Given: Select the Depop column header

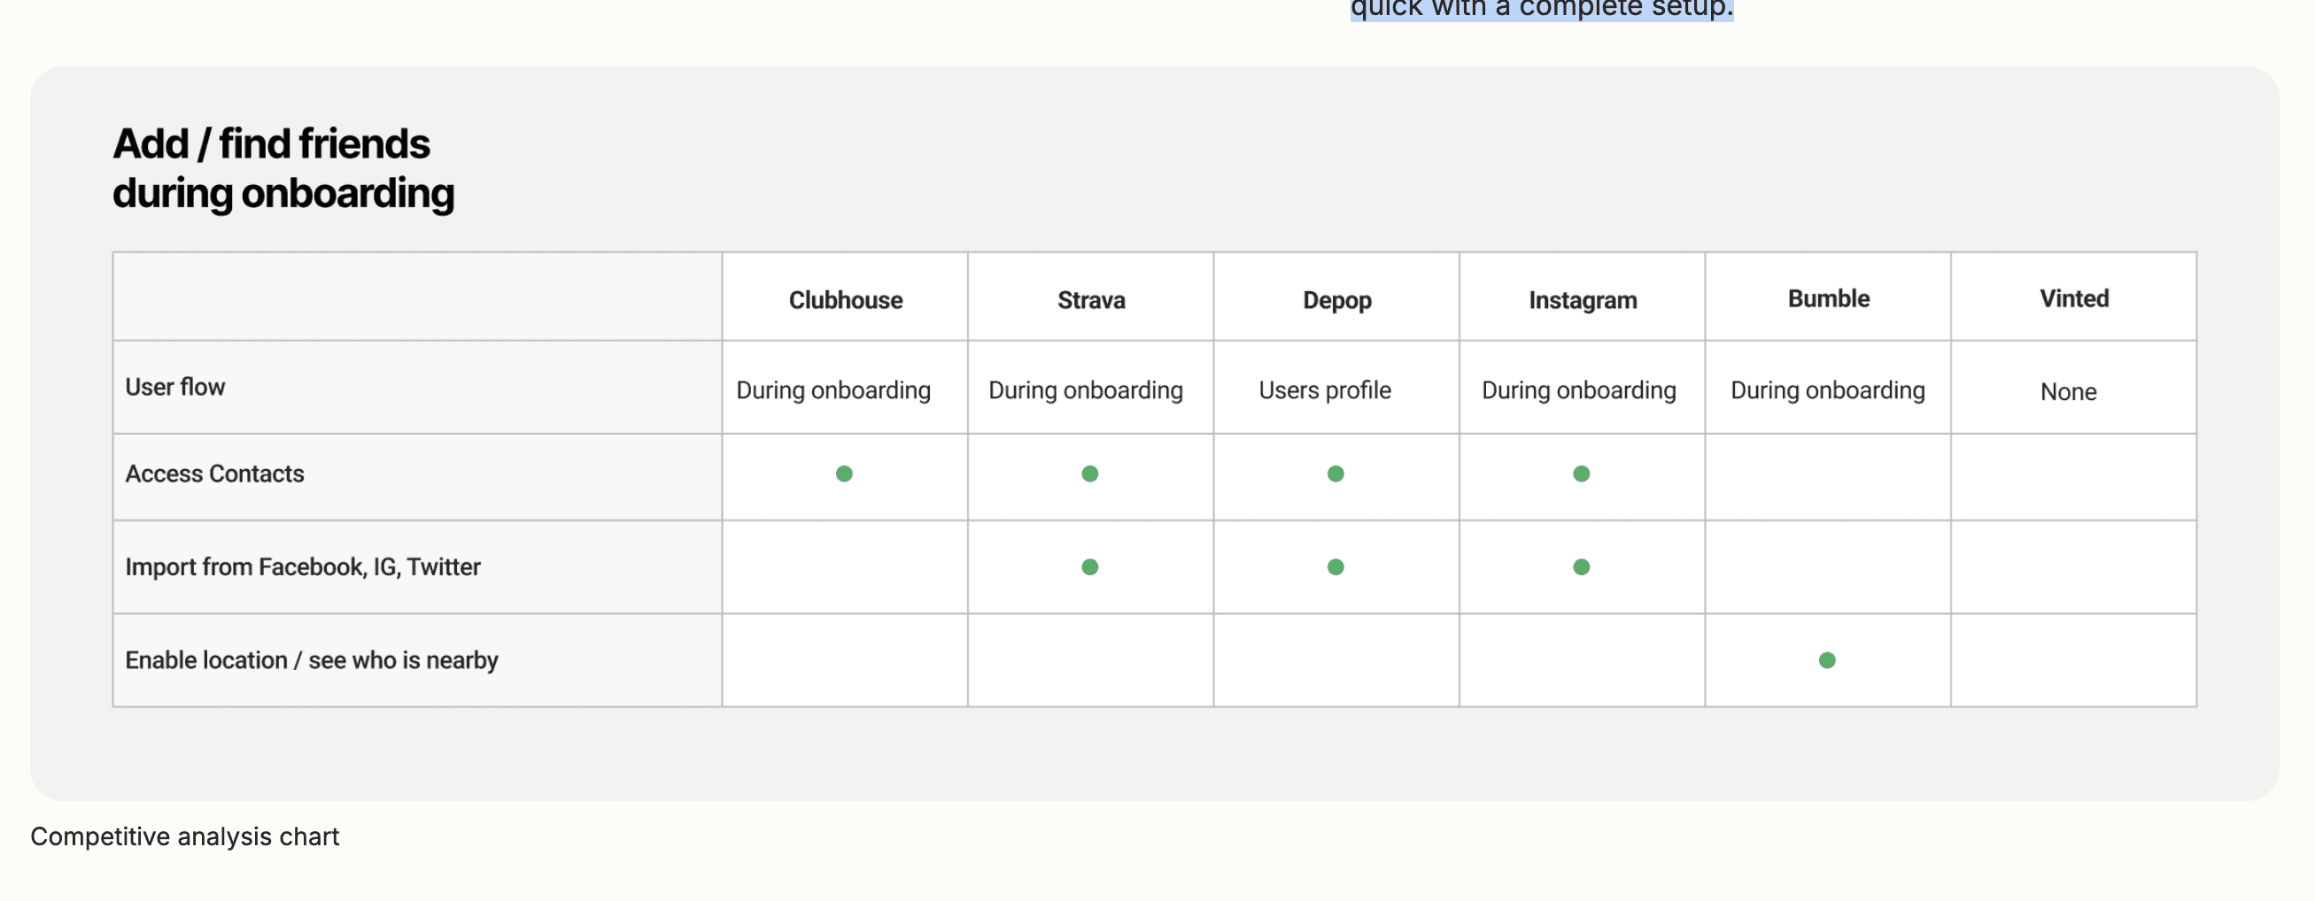Looking at the screenshot, I should [1337, 300].
